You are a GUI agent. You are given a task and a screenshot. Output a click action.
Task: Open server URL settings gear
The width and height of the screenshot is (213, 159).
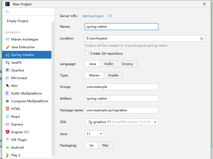tap(110, 16)
